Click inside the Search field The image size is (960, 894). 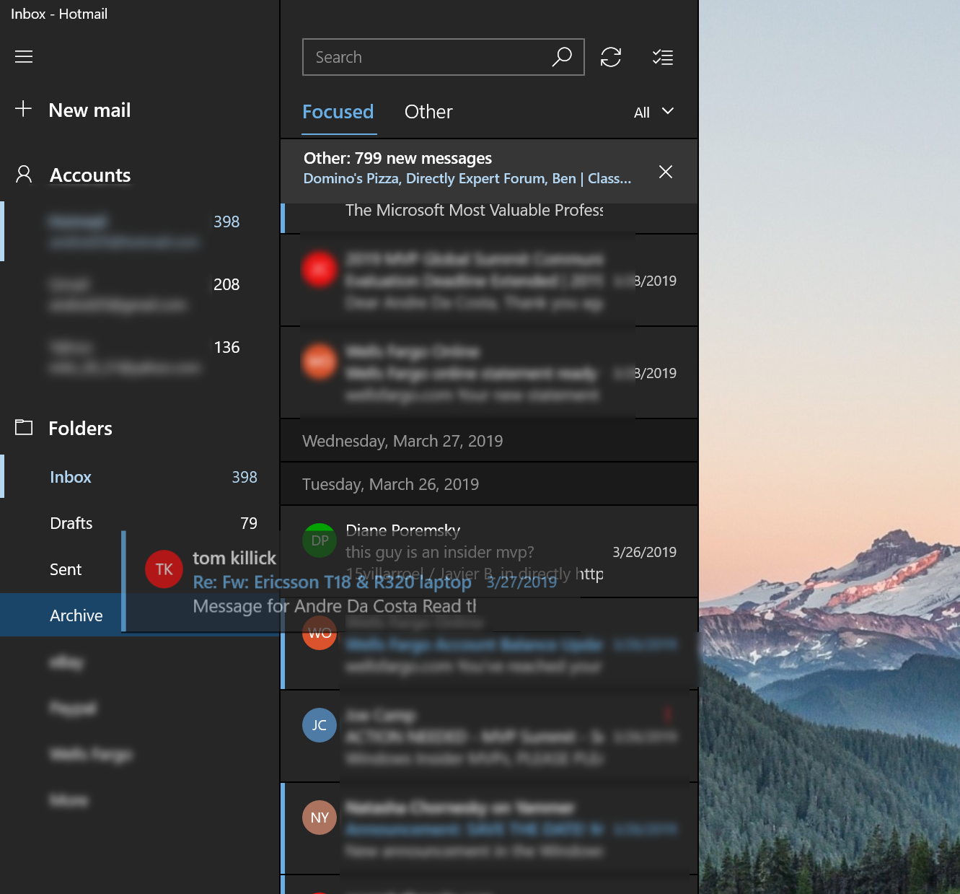(426, 57)
